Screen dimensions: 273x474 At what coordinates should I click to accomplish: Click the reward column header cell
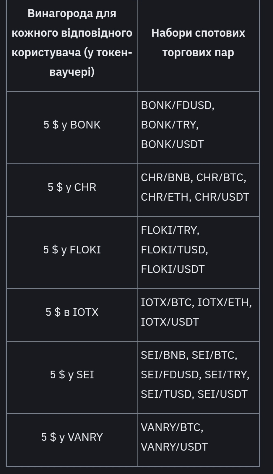pyautogui.click(x=72, y=42)
